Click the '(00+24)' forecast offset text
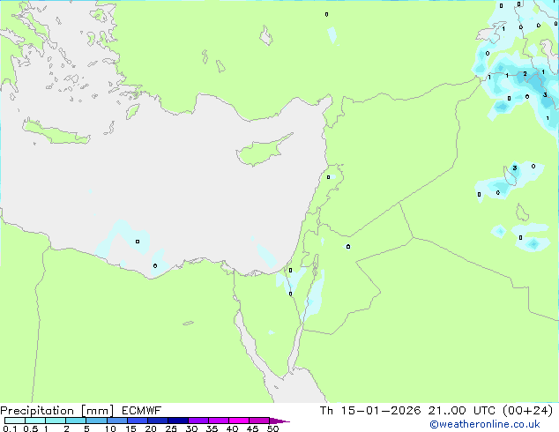The width and height of the screenshot is (559, 432). [527, 411]
